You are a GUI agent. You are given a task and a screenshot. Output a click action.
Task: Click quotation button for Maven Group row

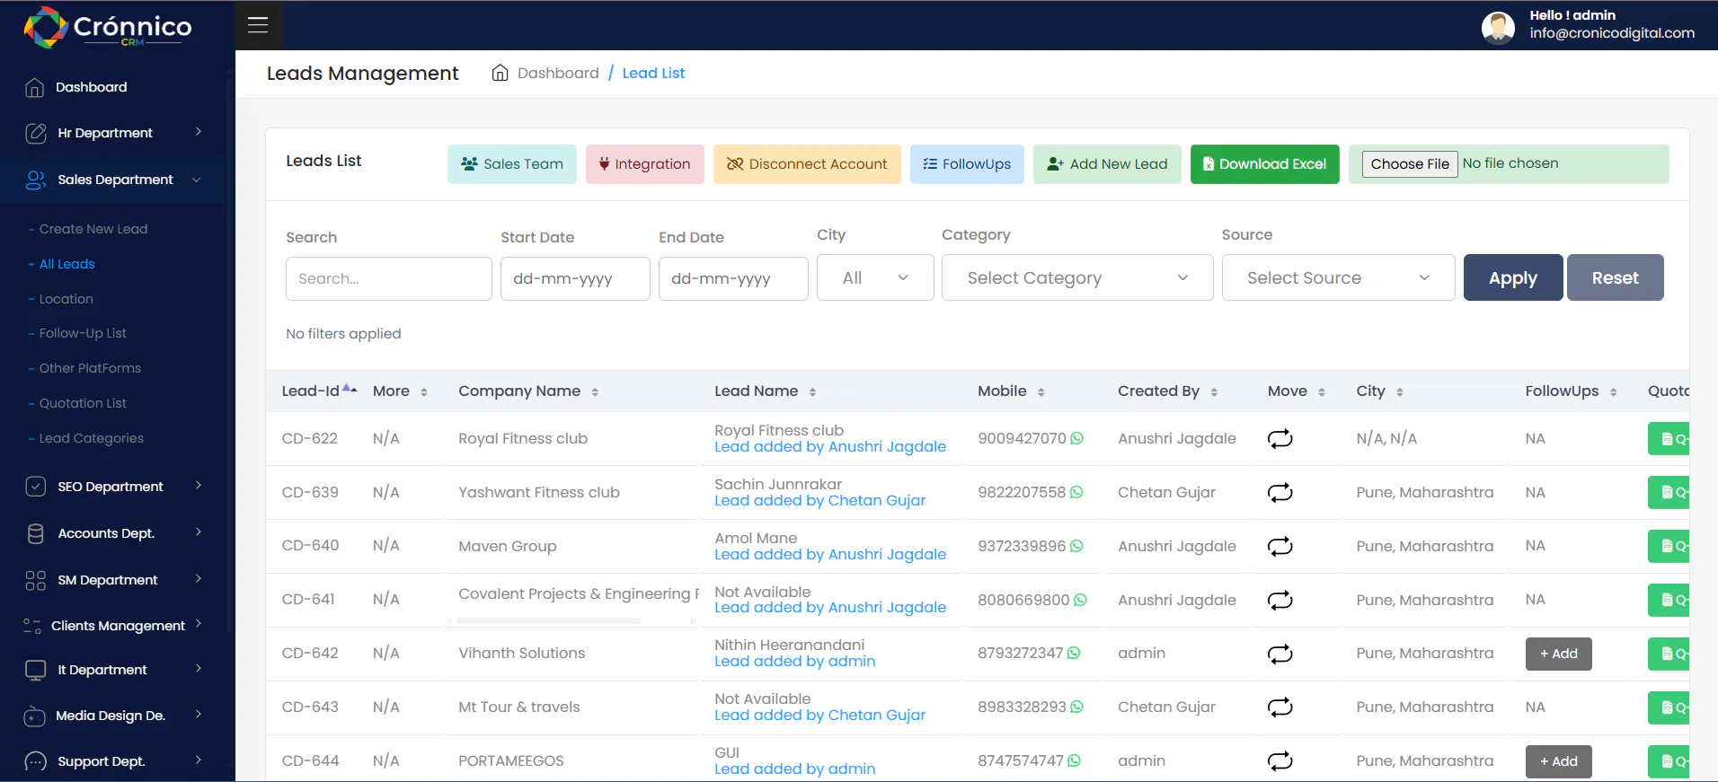click(x=1669, y=546)
